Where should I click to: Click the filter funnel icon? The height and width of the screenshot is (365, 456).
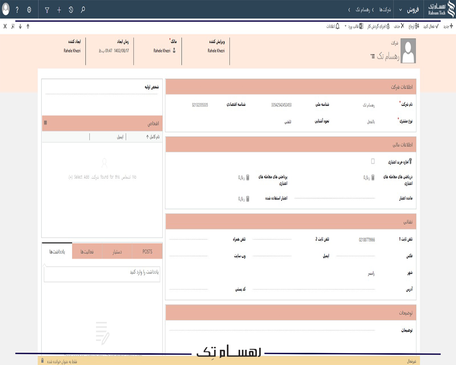pos(47,10)
